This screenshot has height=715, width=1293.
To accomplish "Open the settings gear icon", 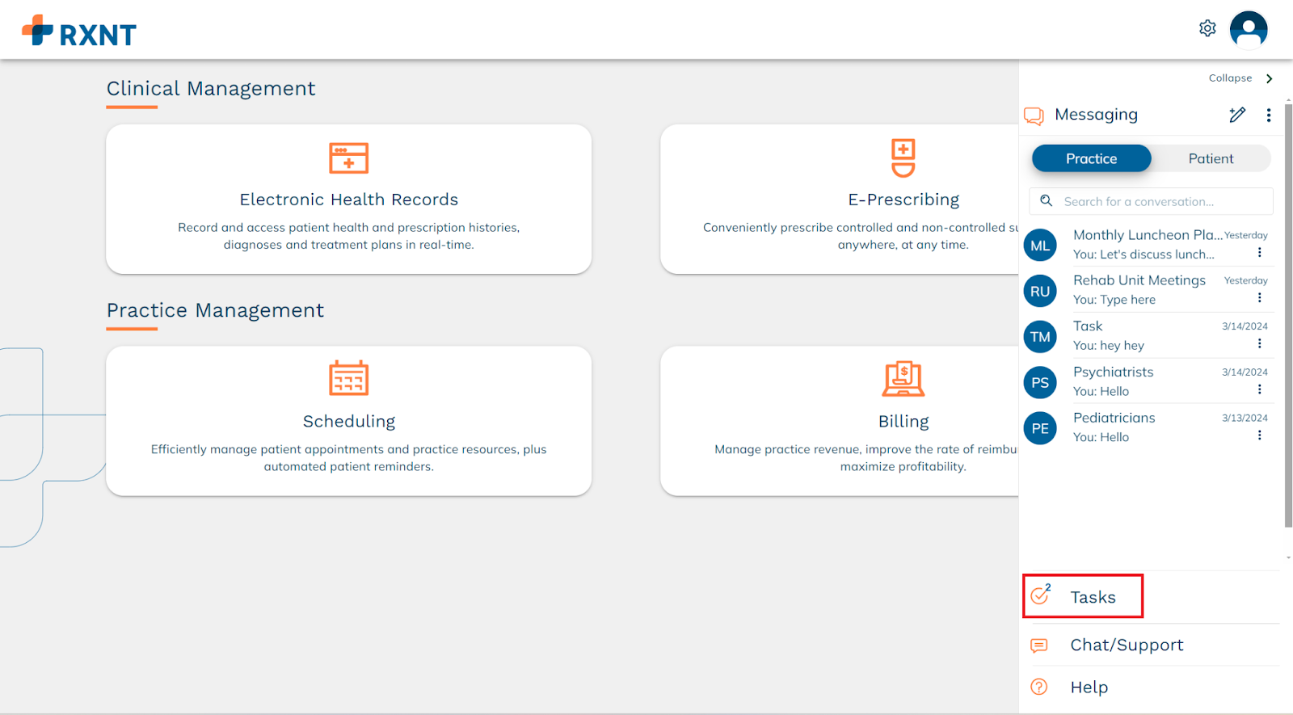I will (1207, 28).
